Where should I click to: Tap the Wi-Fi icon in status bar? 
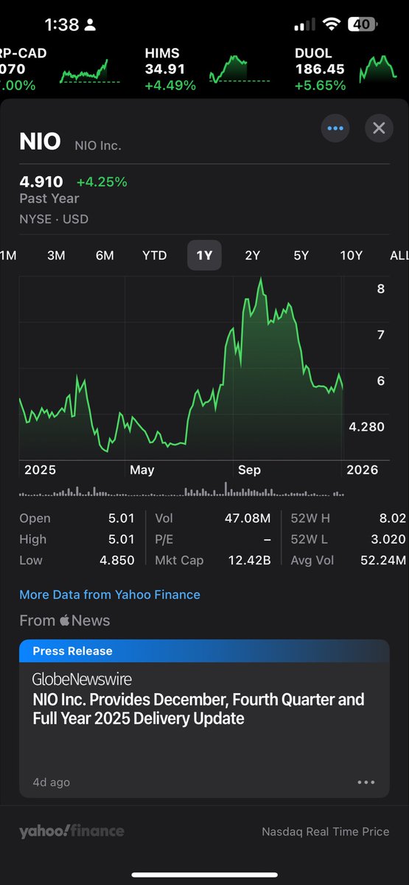coord(331,24)
